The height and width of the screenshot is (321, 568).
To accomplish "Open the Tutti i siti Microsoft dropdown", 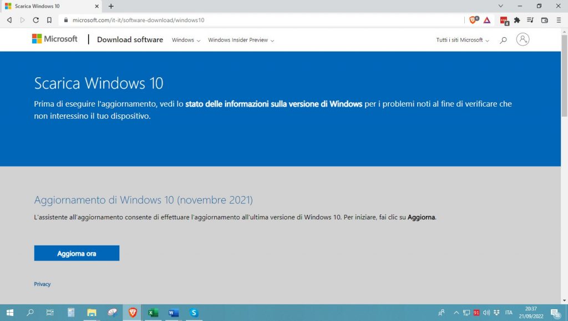I will (463, 40).
